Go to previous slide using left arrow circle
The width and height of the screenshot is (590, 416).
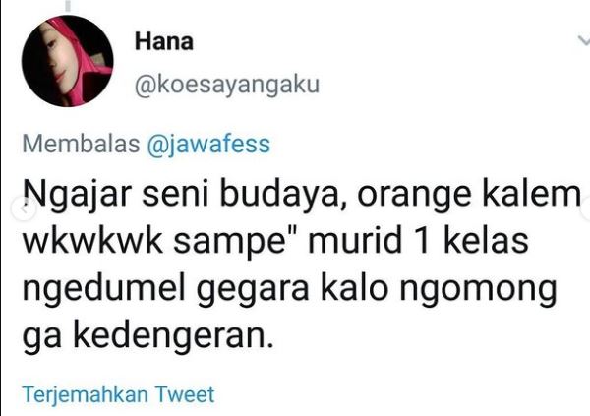coord(24,208)
